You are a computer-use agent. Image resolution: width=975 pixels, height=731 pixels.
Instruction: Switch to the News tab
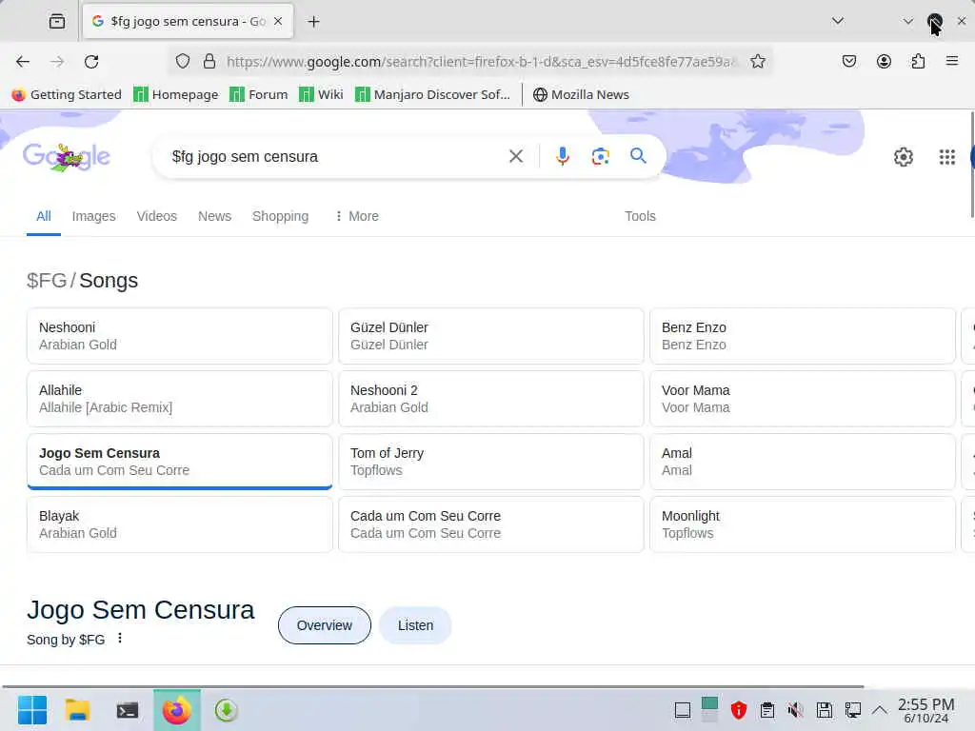pos(214,216)
